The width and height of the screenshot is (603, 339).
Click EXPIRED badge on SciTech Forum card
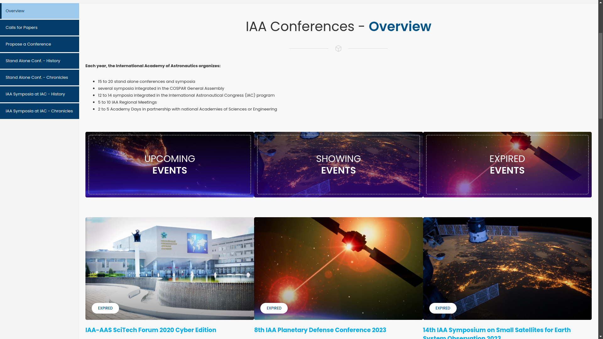[x=105, y=308]
